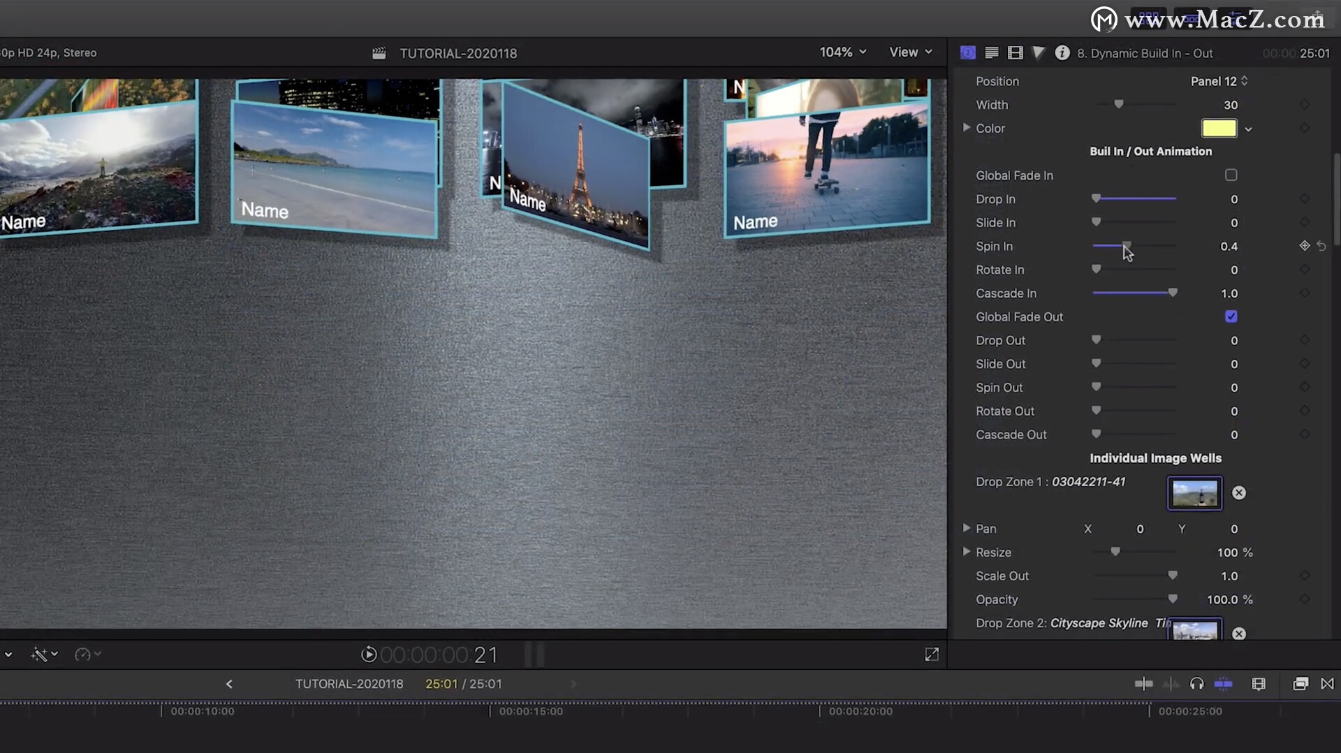Screen dimensions: 1341x753
Task: Open the 104% zoom dropdown
Action: 843,52
